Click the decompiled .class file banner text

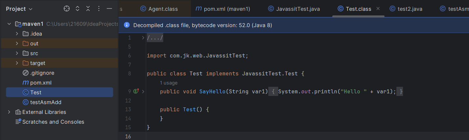(x=203, y=25)
